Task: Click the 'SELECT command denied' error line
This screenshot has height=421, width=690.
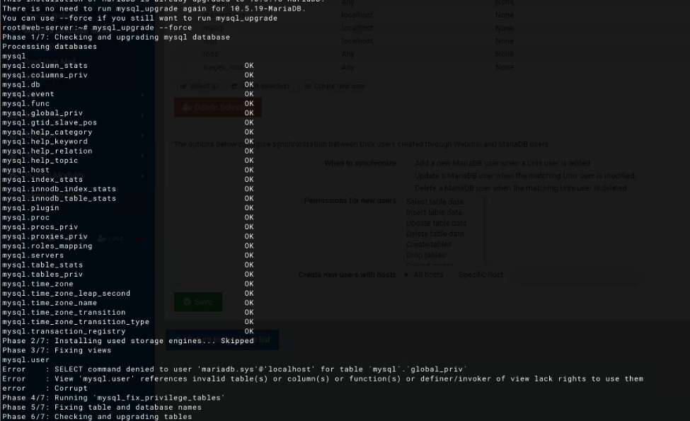Action: [234, 369]
